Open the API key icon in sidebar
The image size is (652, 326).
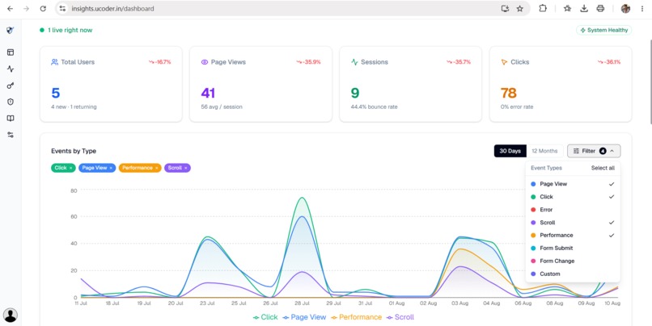click(x=11, y=86)
